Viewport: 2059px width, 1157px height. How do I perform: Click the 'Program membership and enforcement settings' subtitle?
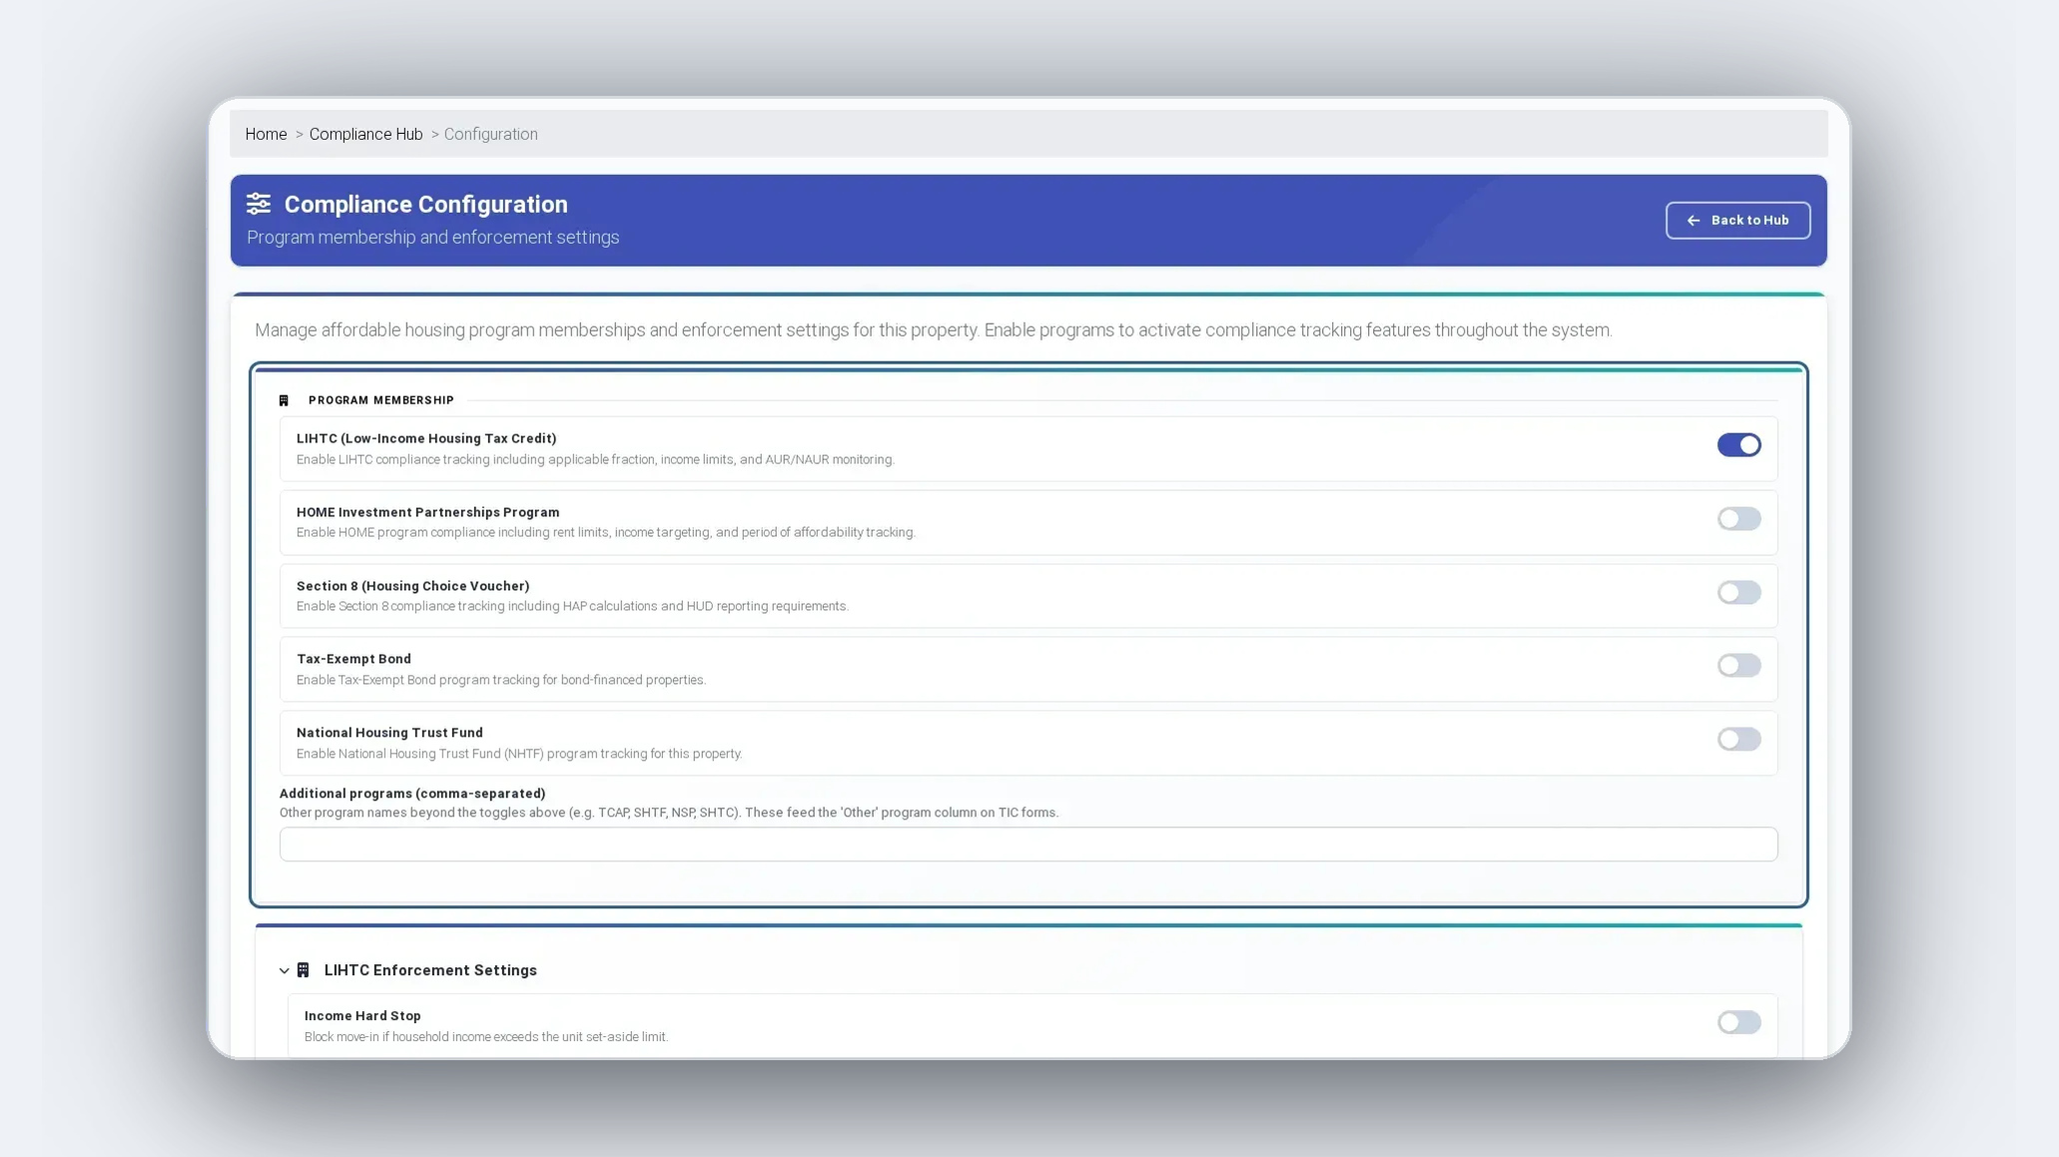pos(432,238)
